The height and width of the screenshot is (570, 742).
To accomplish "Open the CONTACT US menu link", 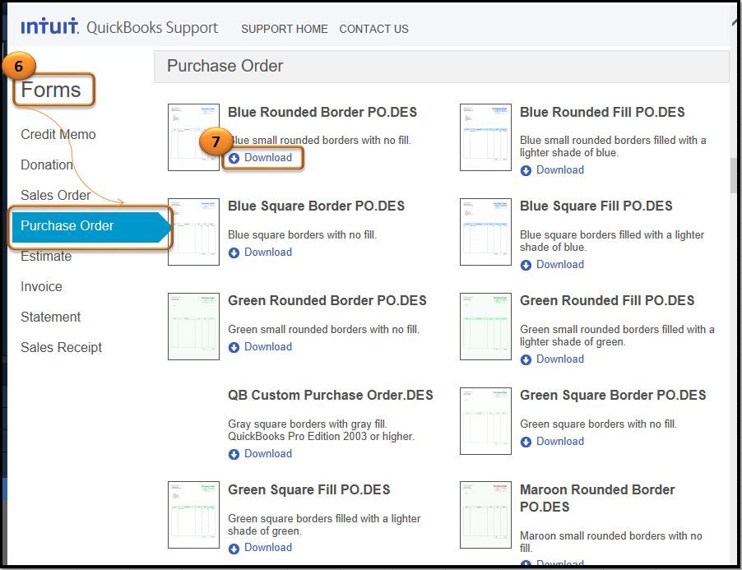I will (373, 29).
